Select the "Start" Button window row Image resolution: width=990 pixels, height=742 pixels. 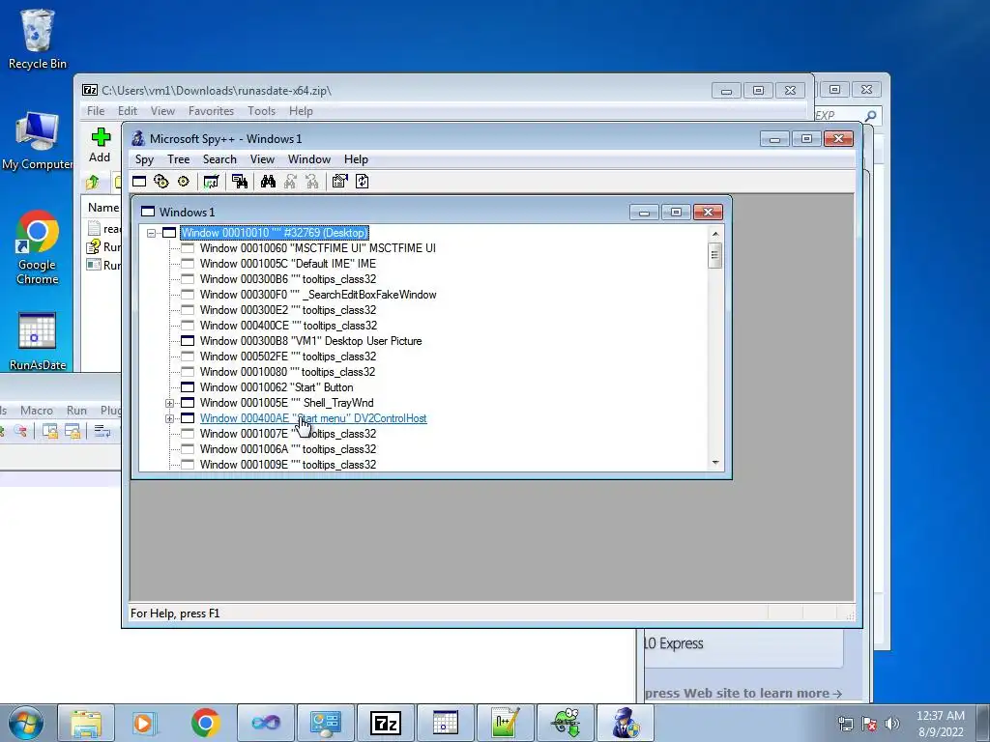pyautogui.click(x=277, y=387)
